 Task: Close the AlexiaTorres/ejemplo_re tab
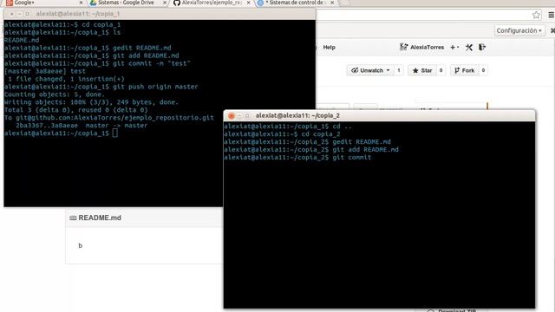pos(249,3)
